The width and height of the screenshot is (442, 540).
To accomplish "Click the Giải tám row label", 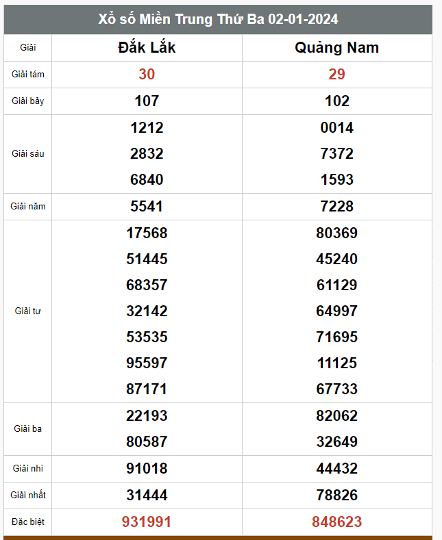I will [28, 75].
